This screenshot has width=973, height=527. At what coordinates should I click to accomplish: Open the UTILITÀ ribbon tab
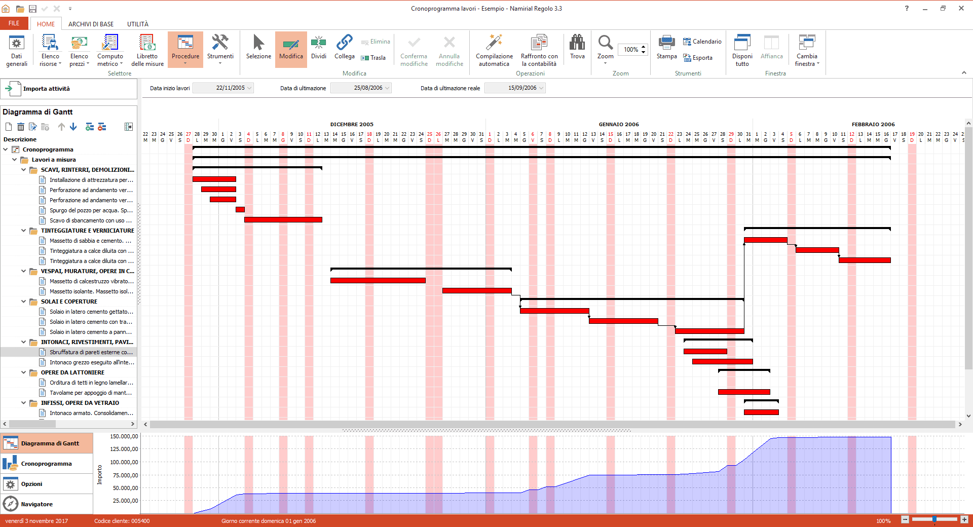pyautogui.click(x=137, y=24)
